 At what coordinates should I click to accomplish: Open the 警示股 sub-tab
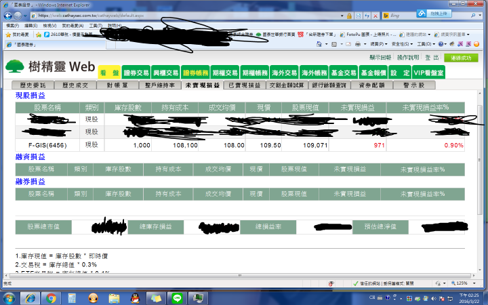(414, 85)
